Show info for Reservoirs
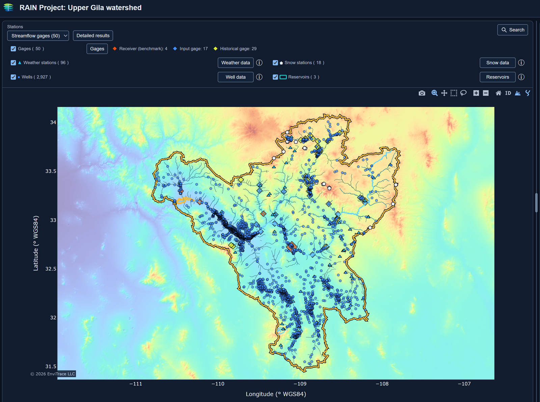This screenshot has width=540, height=402. [521, 77]
